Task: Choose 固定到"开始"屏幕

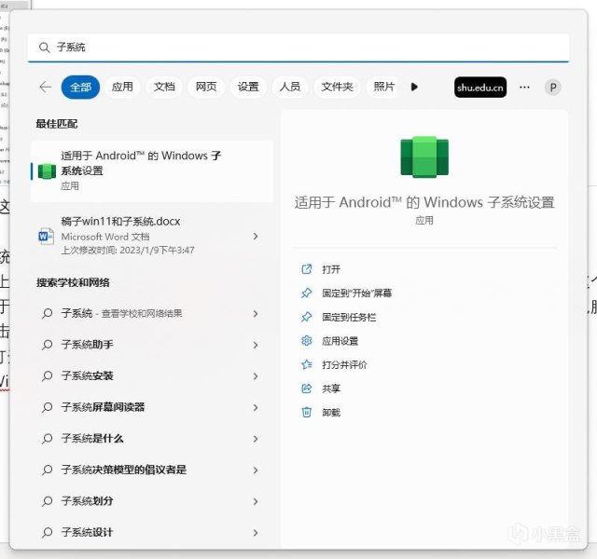Action: [x=356, y=293]
